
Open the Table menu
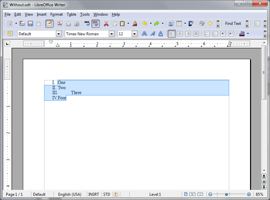[x=71, y=14]
